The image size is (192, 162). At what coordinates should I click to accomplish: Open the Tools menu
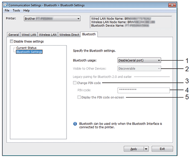tap(16, 11)
